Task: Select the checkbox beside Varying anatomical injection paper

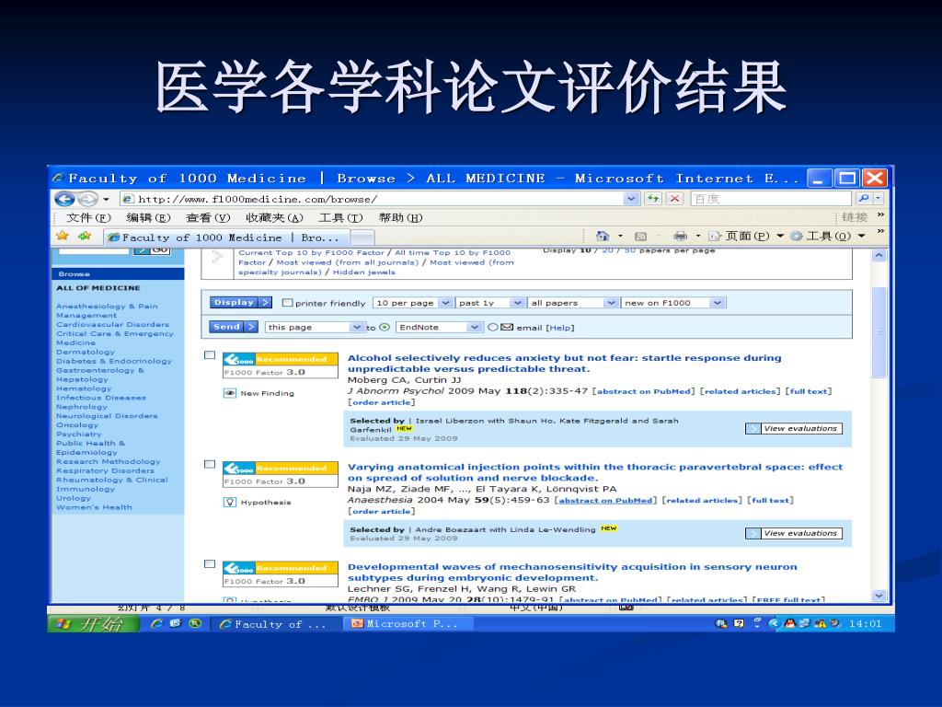Action: (x=210, y=464)
